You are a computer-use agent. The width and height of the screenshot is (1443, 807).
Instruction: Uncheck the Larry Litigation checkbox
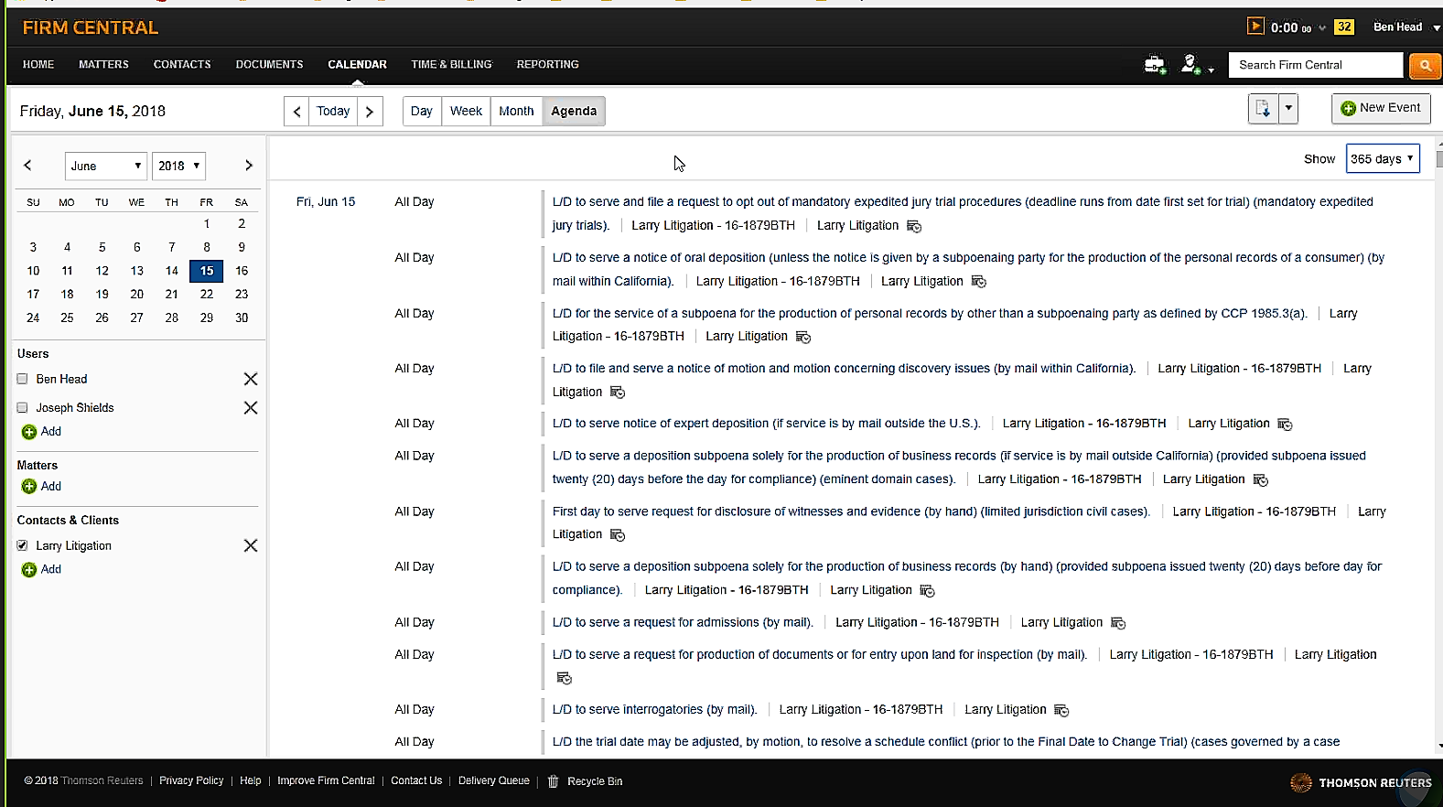23,545
